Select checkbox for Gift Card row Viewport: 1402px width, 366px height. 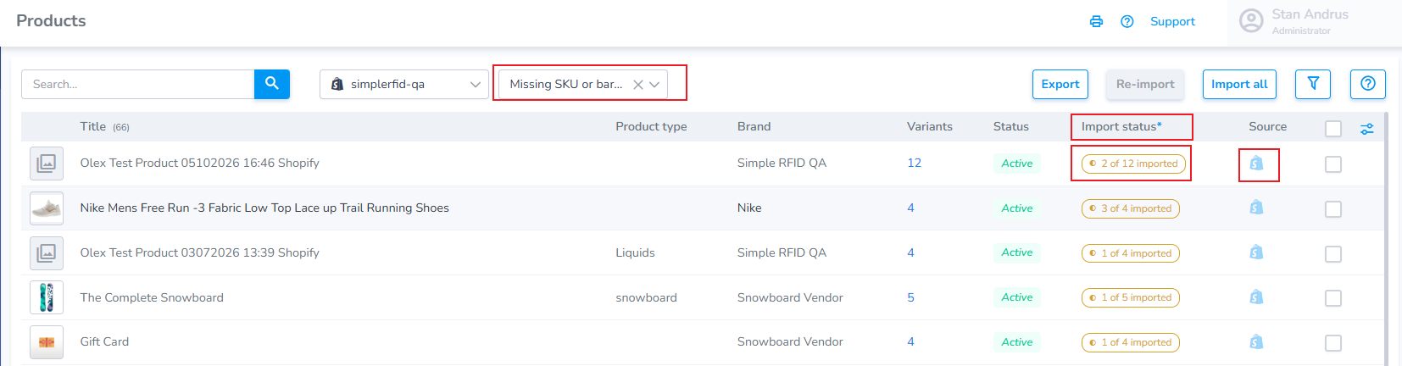pos(1333,343)
